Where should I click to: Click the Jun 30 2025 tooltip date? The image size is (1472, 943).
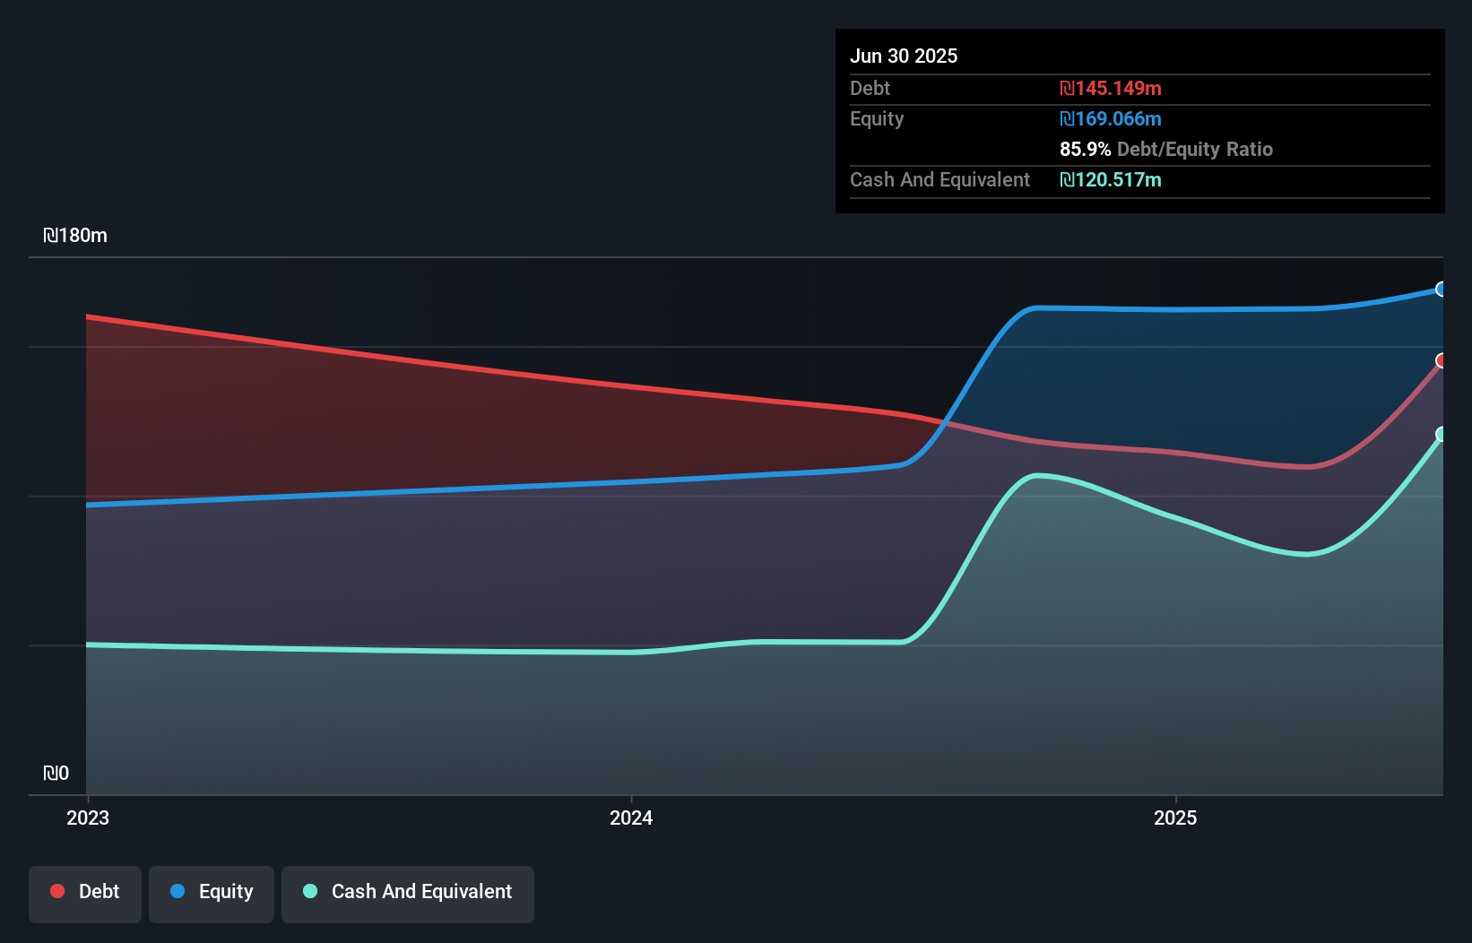tap(904, 56)
